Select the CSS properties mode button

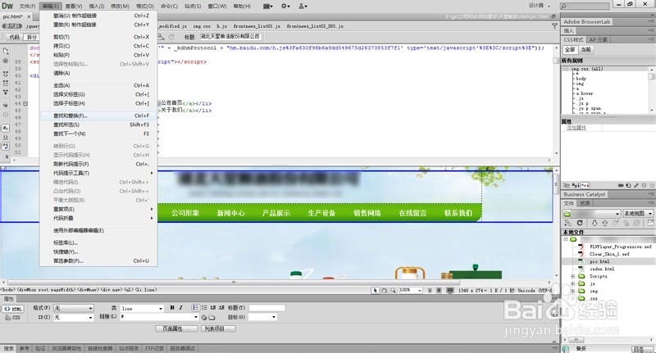point(13,318)
